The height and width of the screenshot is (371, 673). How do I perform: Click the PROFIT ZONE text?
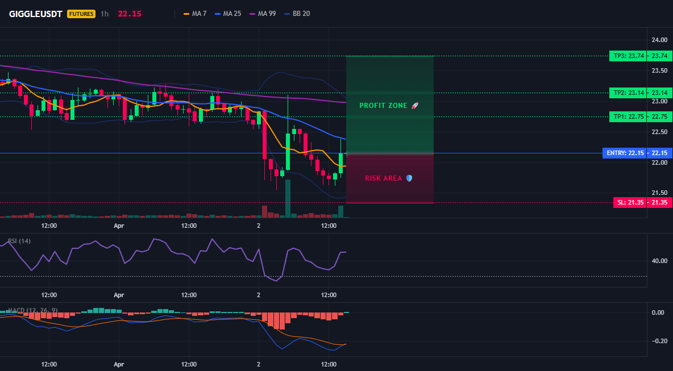[383, 106]
